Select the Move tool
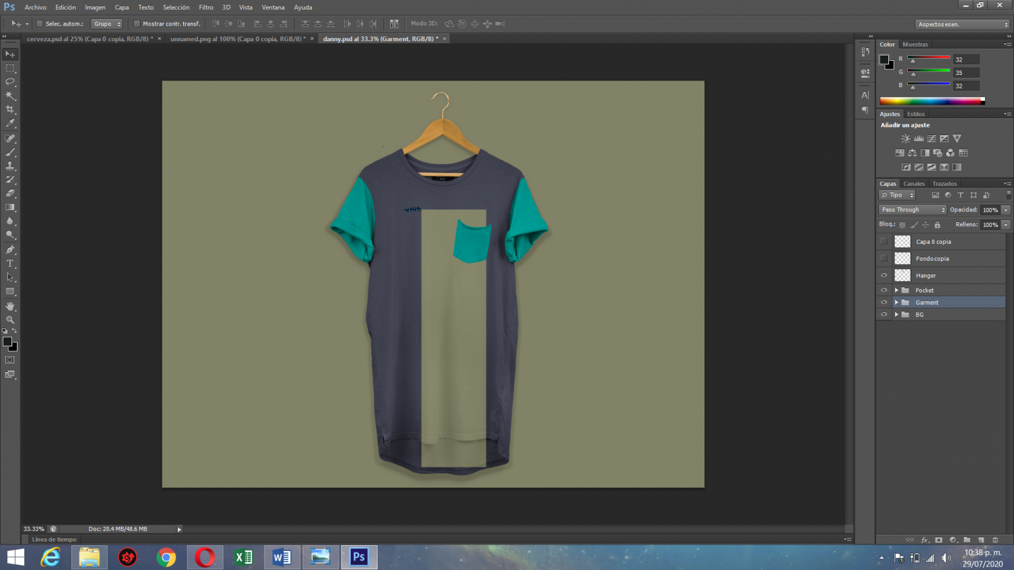This screenshot has width=1014, height=570. click(10, 54)
